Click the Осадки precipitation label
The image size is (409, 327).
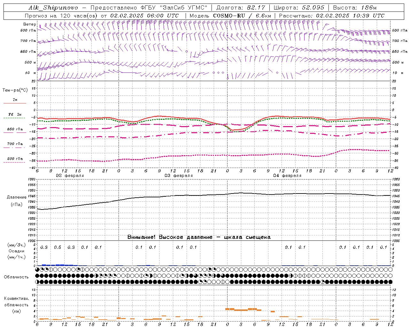coord(16,251)
